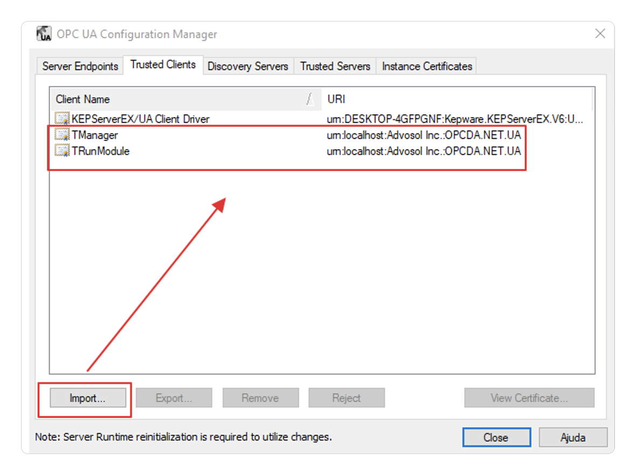Close the OPC UA Configuration Manager window
The image size is (636, 475).
point(600,34)
